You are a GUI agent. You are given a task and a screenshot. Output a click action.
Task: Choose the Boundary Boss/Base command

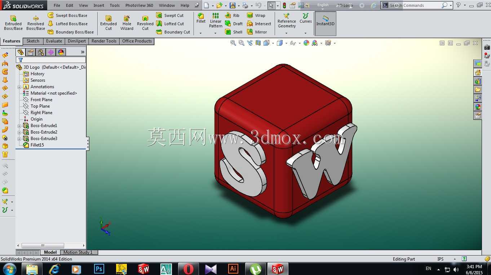pyautogui.click(x=71, y=32)
